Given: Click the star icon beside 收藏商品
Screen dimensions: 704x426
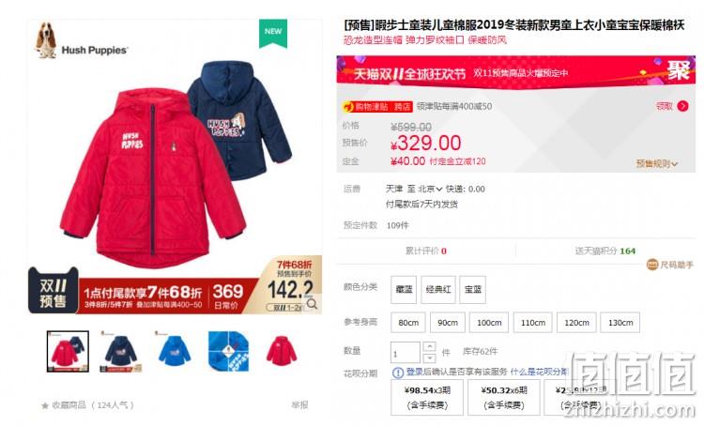Looking at the screenshot, I should 45,405.
